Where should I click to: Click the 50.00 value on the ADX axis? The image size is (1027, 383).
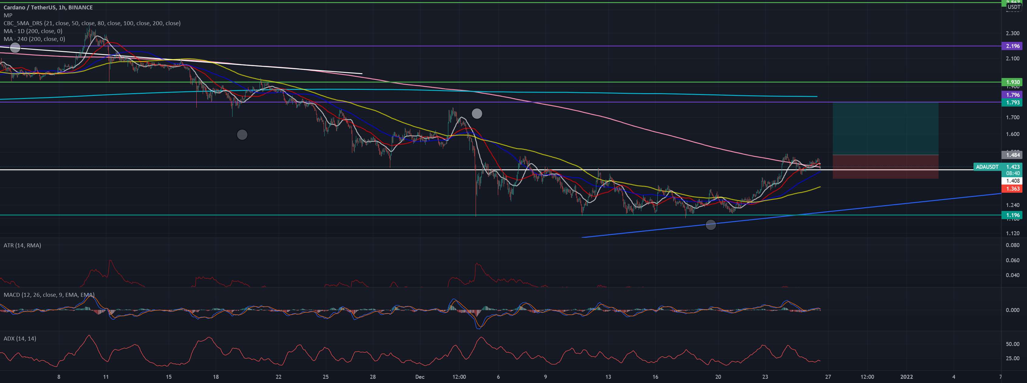click(x=1013, y=344)
